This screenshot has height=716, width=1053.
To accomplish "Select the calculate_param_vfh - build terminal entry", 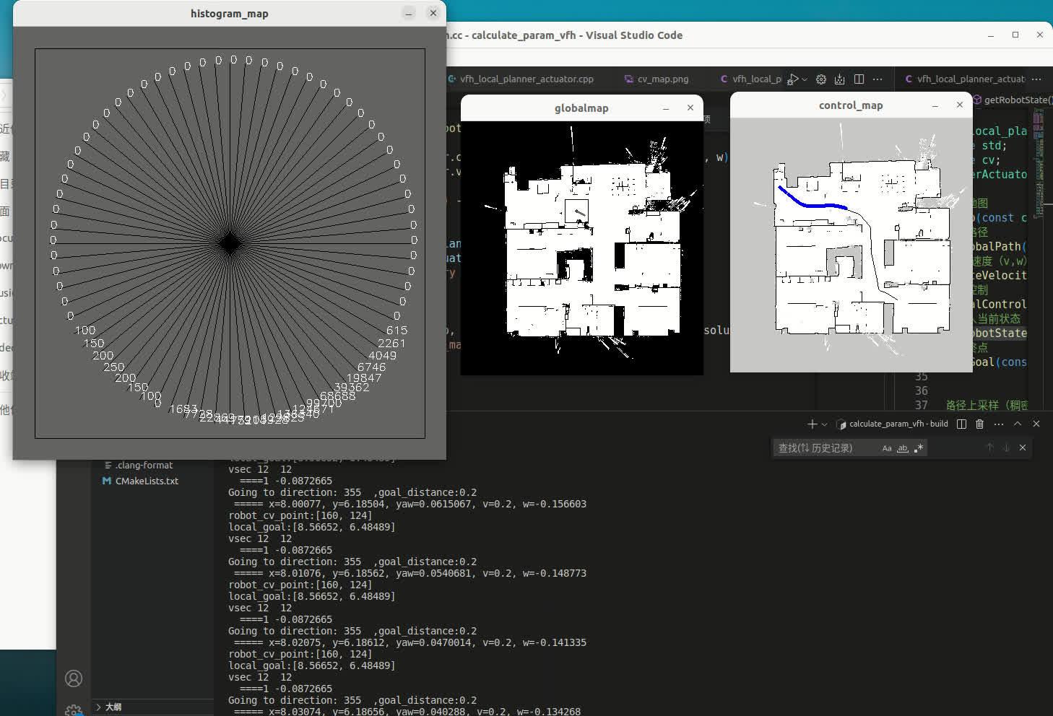I will tap(898, 424).
